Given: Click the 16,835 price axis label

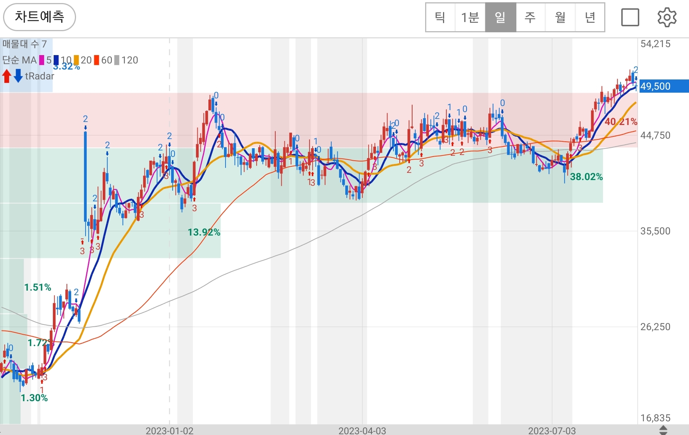Looking at the screenshot, I should [x=656, y=418].
